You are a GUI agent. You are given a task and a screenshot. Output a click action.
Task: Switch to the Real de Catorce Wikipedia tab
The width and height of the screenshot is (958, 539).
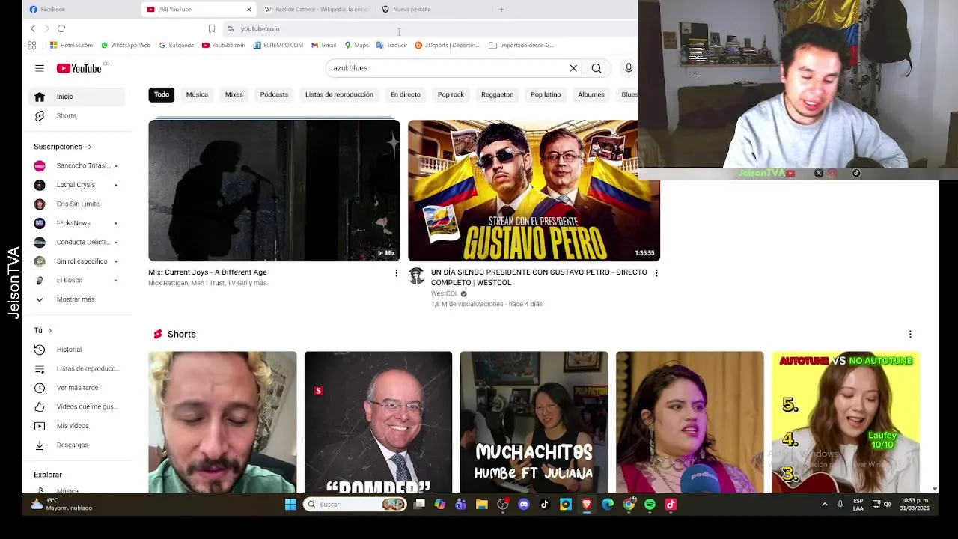[x=317, y=10]
